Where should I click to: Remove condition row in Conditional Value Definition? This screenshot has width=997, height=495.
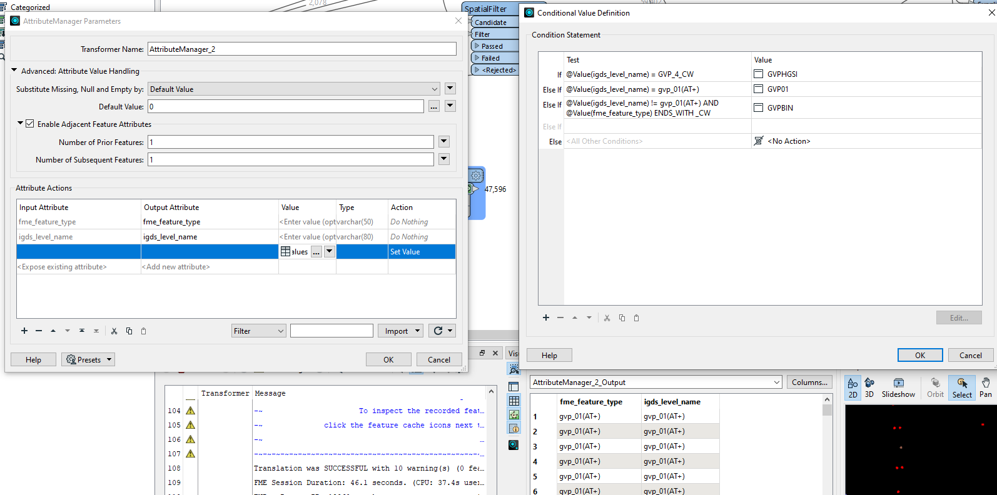[560, 317]
